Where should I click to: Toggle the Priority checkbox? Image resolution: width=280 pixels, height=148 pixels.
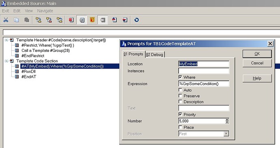tap(180, 114)
